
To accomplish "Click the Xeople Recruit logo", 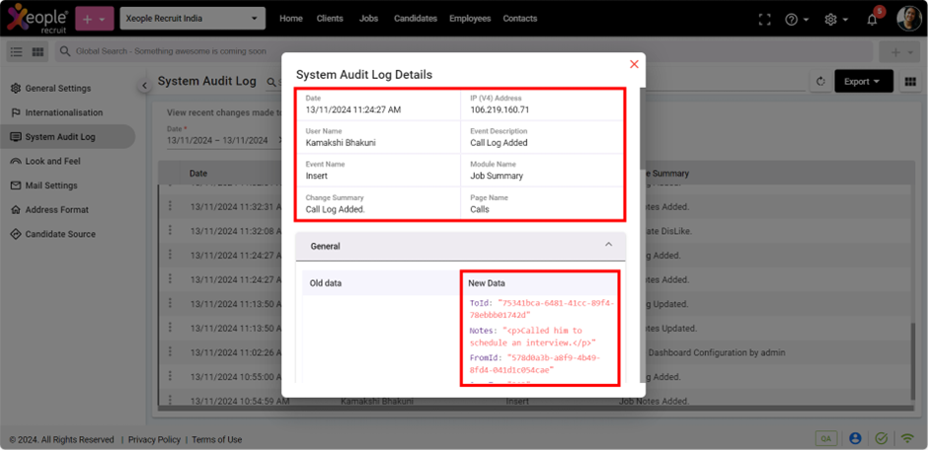I will [x=37, y=19].
